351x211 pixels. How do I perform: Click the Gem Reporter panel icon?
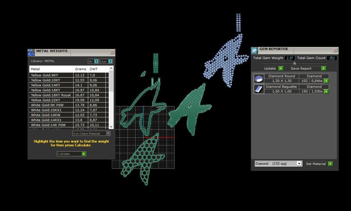point(255,51)
